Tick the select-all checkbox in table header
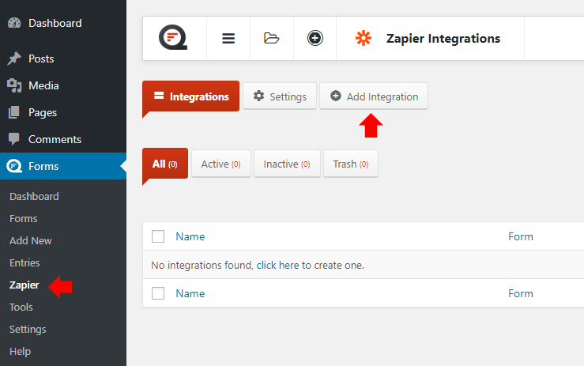The image size is (584, 366). [158, 236]
